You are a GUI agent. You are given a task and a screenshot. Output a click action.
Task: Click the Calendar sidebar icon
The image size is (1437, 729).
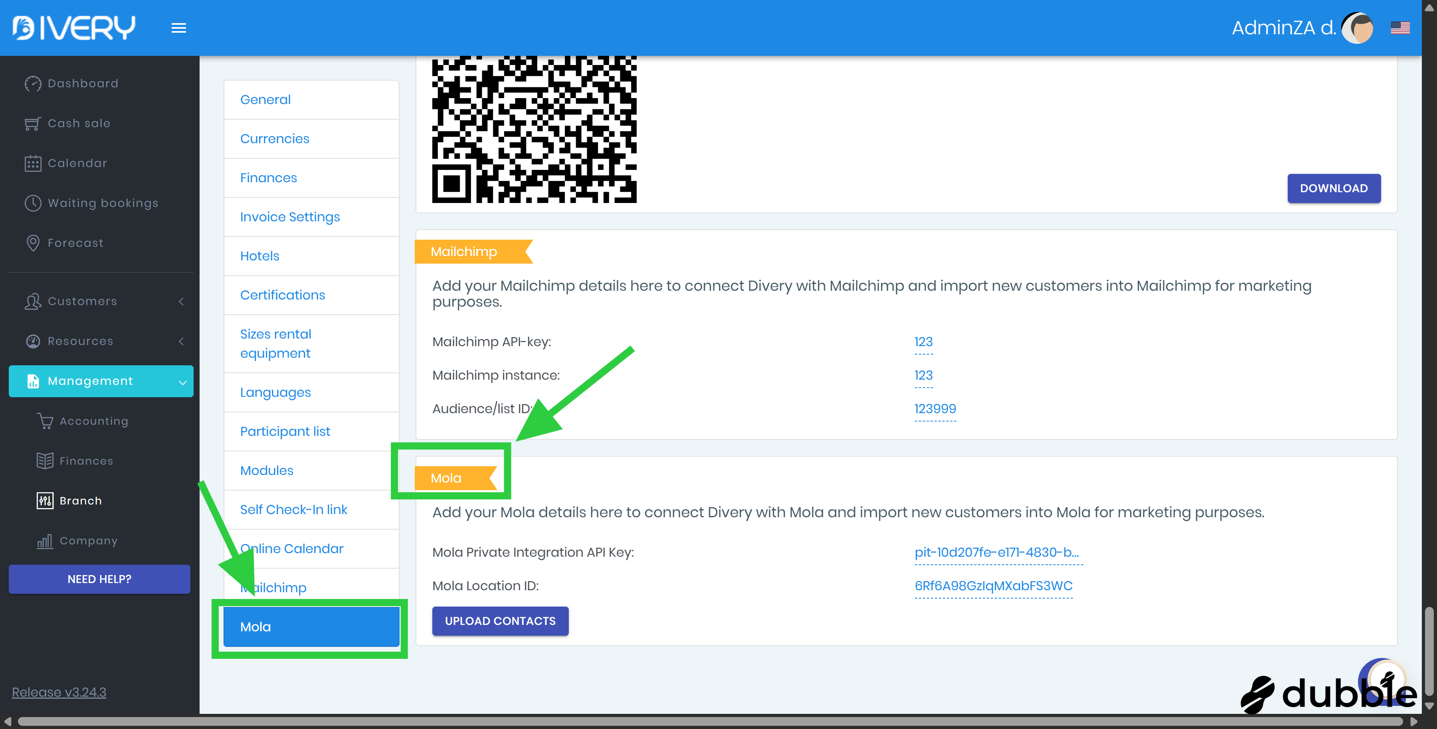[33, 163]
